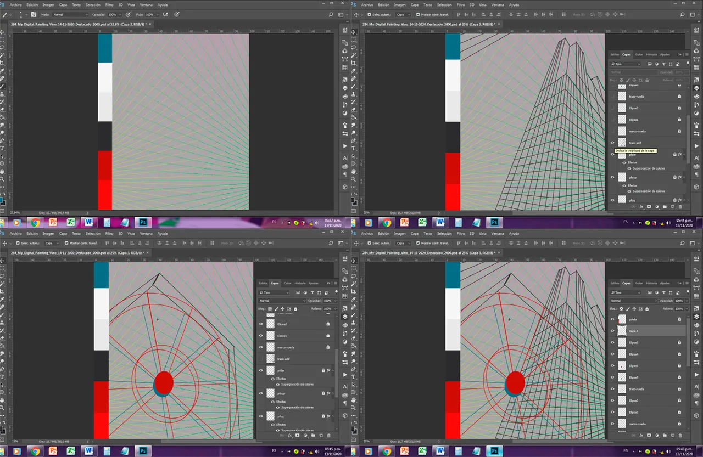Toggle 'Selec. autom.' checkbox in top-right window
Viewport: 703px width, 457px height.
[x=369, y=14]
